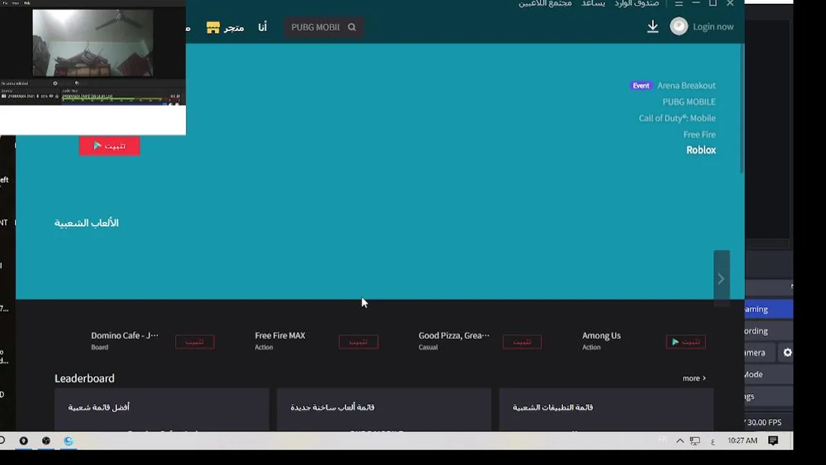Open يساعد help link
The width and height of the screenshot is (826, 465).
coord(593,4)
